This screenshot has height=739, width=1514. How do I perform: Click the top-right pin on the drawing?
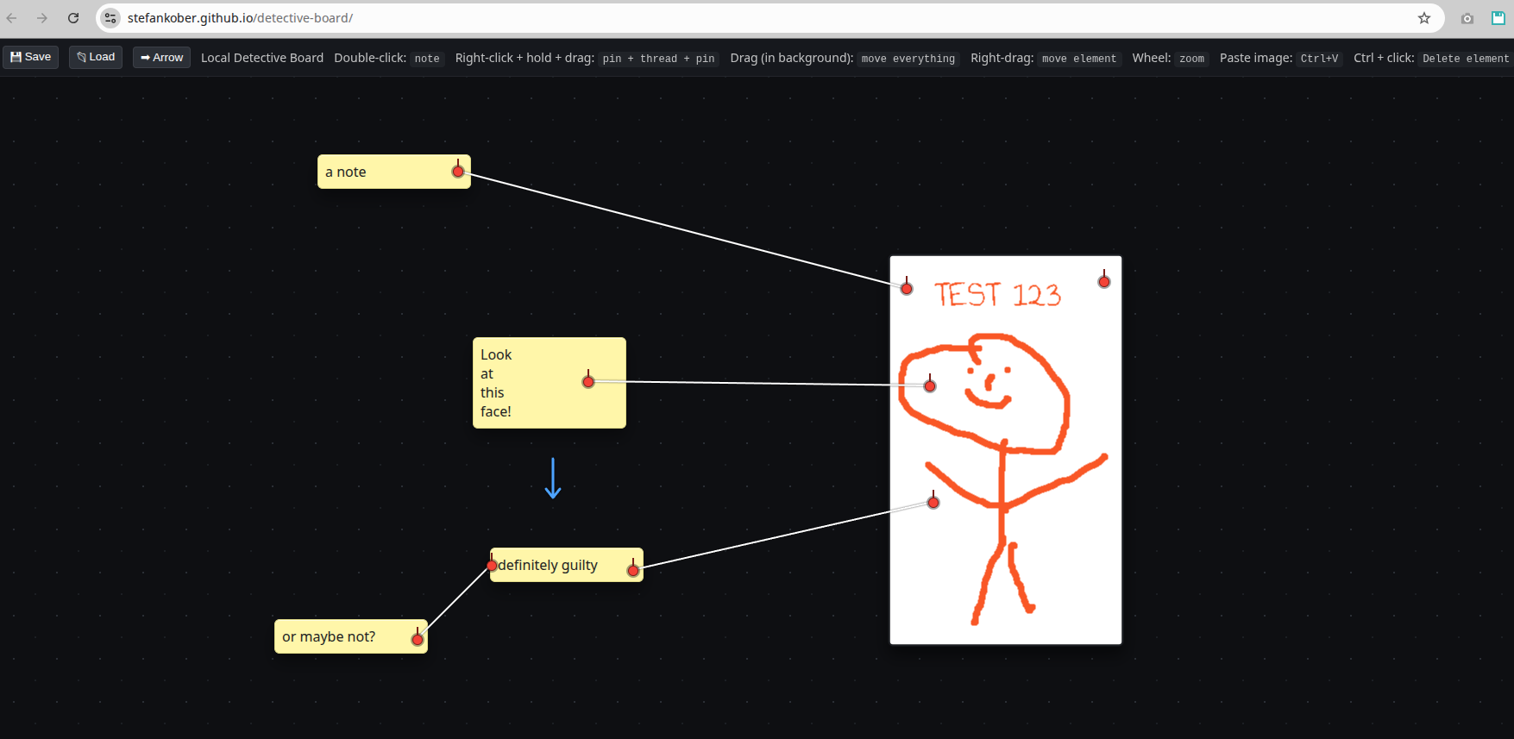tap(1104, 280)
